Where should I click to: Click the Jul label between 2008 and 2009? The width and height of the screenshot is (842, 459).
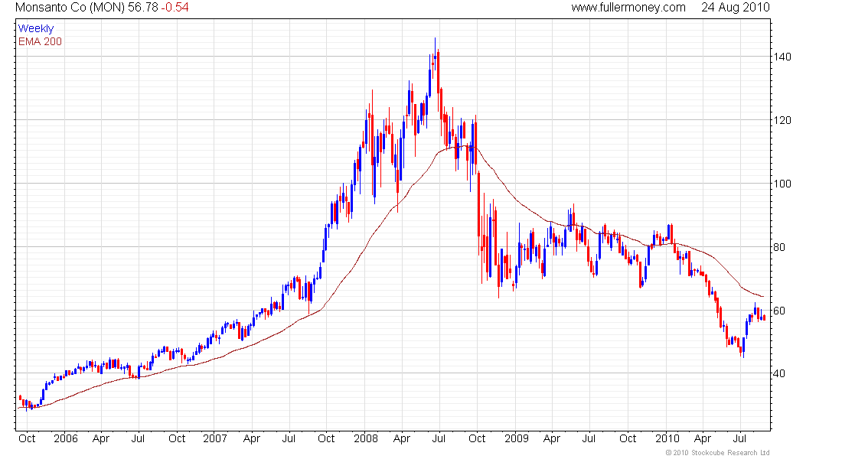tap(439, 438)
